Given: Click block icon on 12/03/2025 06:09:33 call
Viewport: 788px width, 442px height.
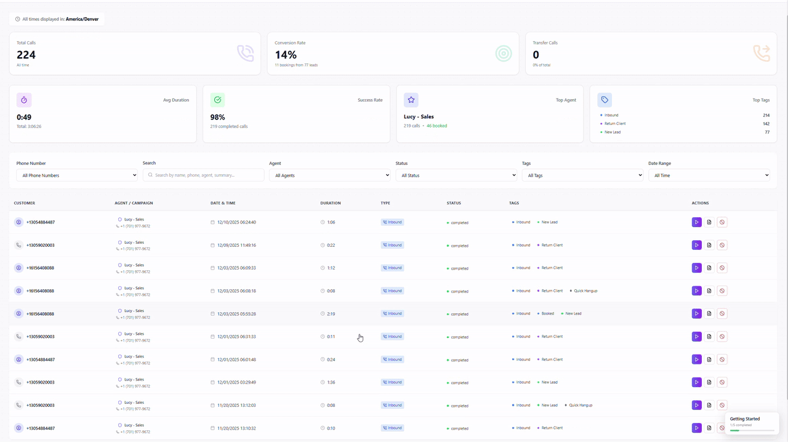Looking at the screenshot, I should (x=722, y=268).
